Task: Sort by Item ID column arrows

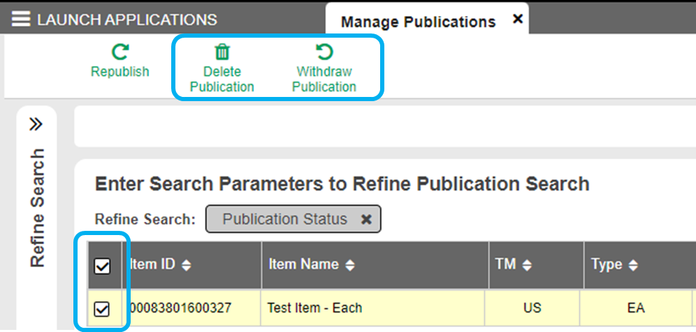Action: [x=187, y=265]
